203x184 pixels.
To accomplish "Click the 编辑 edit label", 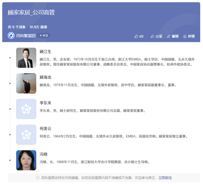I will (x=175, y=36).
